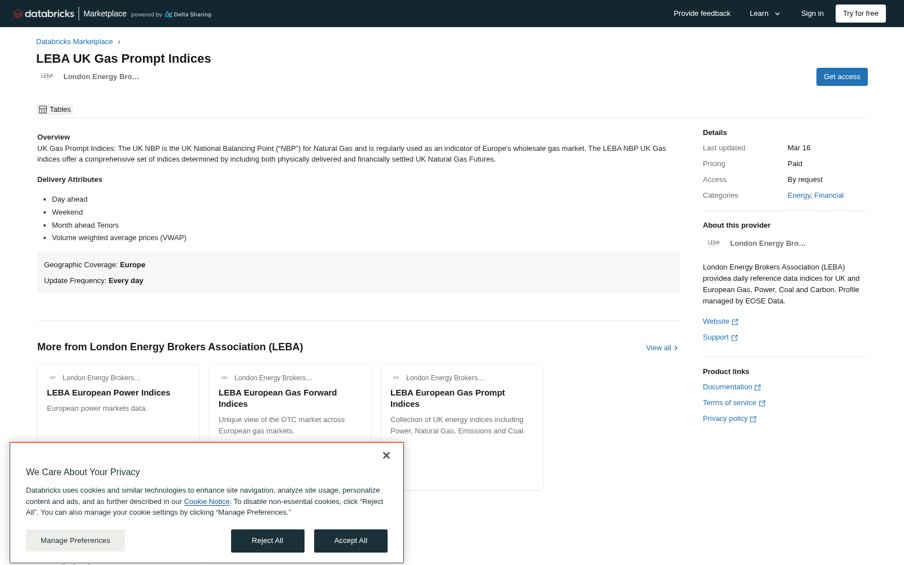Click the View all arrow icon

676,348
